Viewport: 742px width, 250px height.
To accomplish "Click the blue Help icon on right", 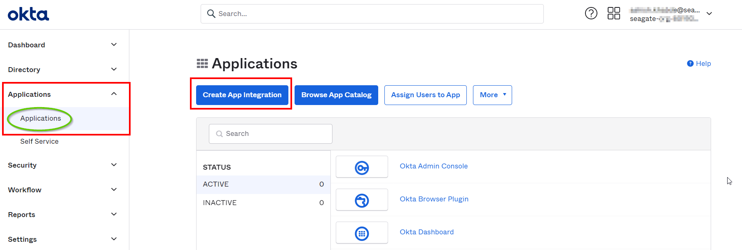I will coord(690,63).
